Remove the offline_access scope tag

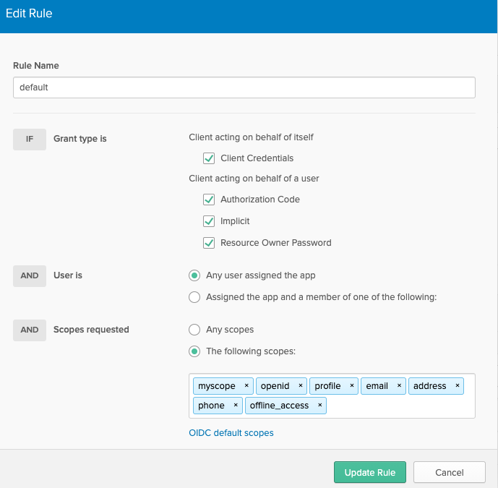point(319,405)
